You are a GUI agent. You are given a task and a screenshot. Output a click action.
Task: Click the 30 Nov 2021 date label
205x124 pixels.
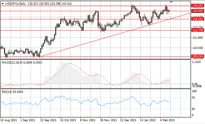(x=109, y=120)
